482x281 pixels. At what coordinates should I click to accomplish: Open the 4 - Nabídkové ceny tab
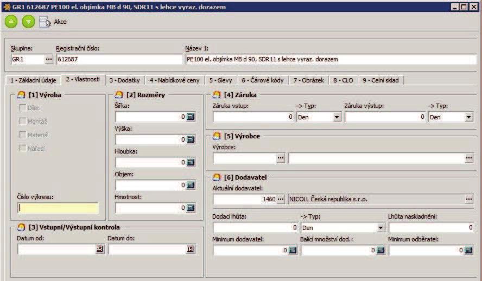click(175, 80)
